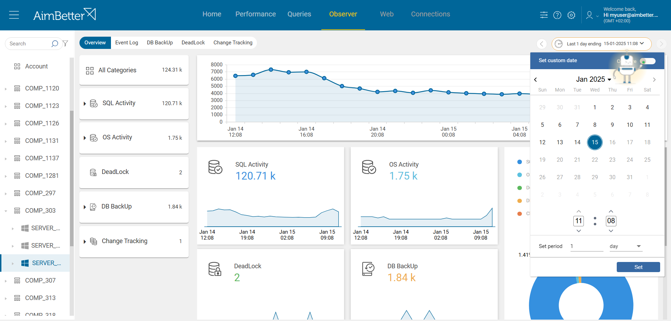Click the search magnifier icon
Viewport: 671px width, 321px height.
click(x=55, y=44)
